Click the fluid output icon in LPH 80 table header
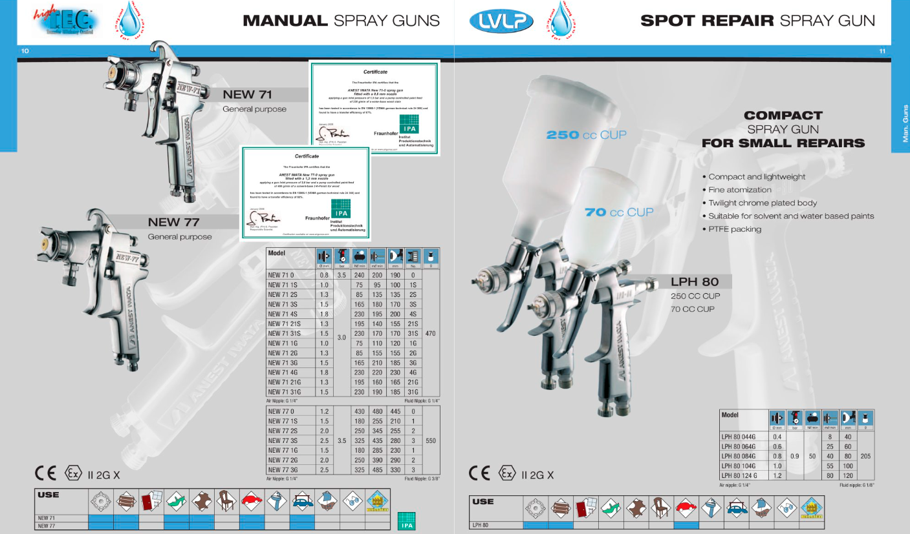Viewport: 910px width, 534px height. [x=830, y=416]
